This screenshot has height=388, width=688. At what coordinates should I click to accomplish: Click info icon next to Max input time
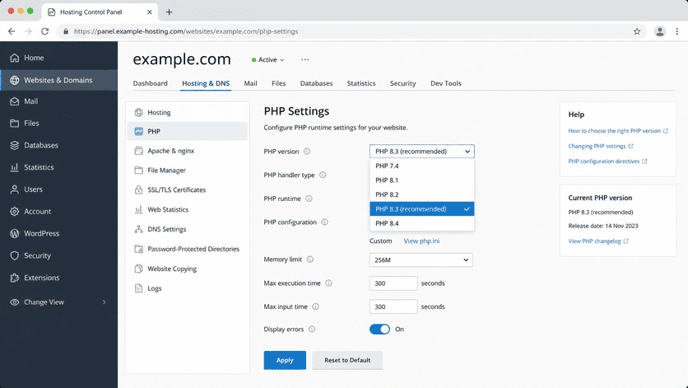click(315, 306)
